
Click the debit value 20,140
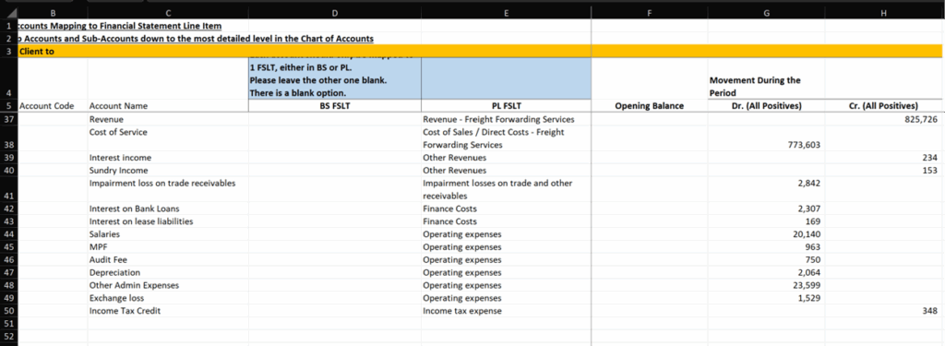[806, 233]
